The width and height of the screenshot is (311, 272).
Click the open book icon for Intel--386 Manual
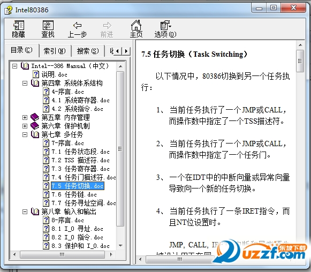coord(25,66)
